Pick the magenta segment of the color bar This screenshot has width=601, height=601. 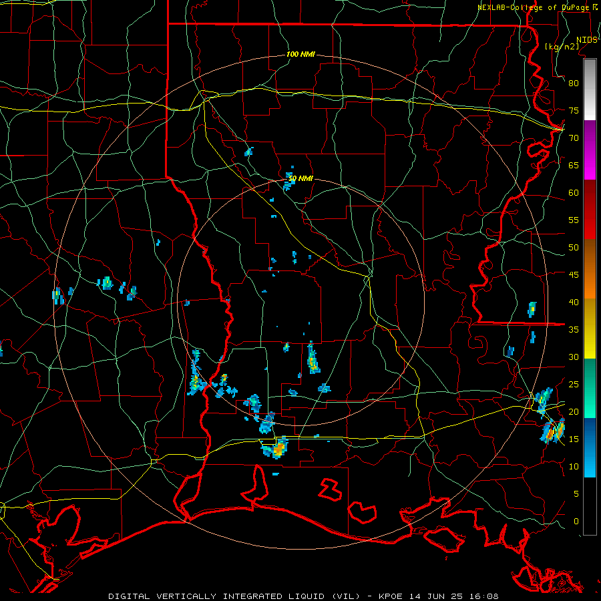[x=590, y=150]
